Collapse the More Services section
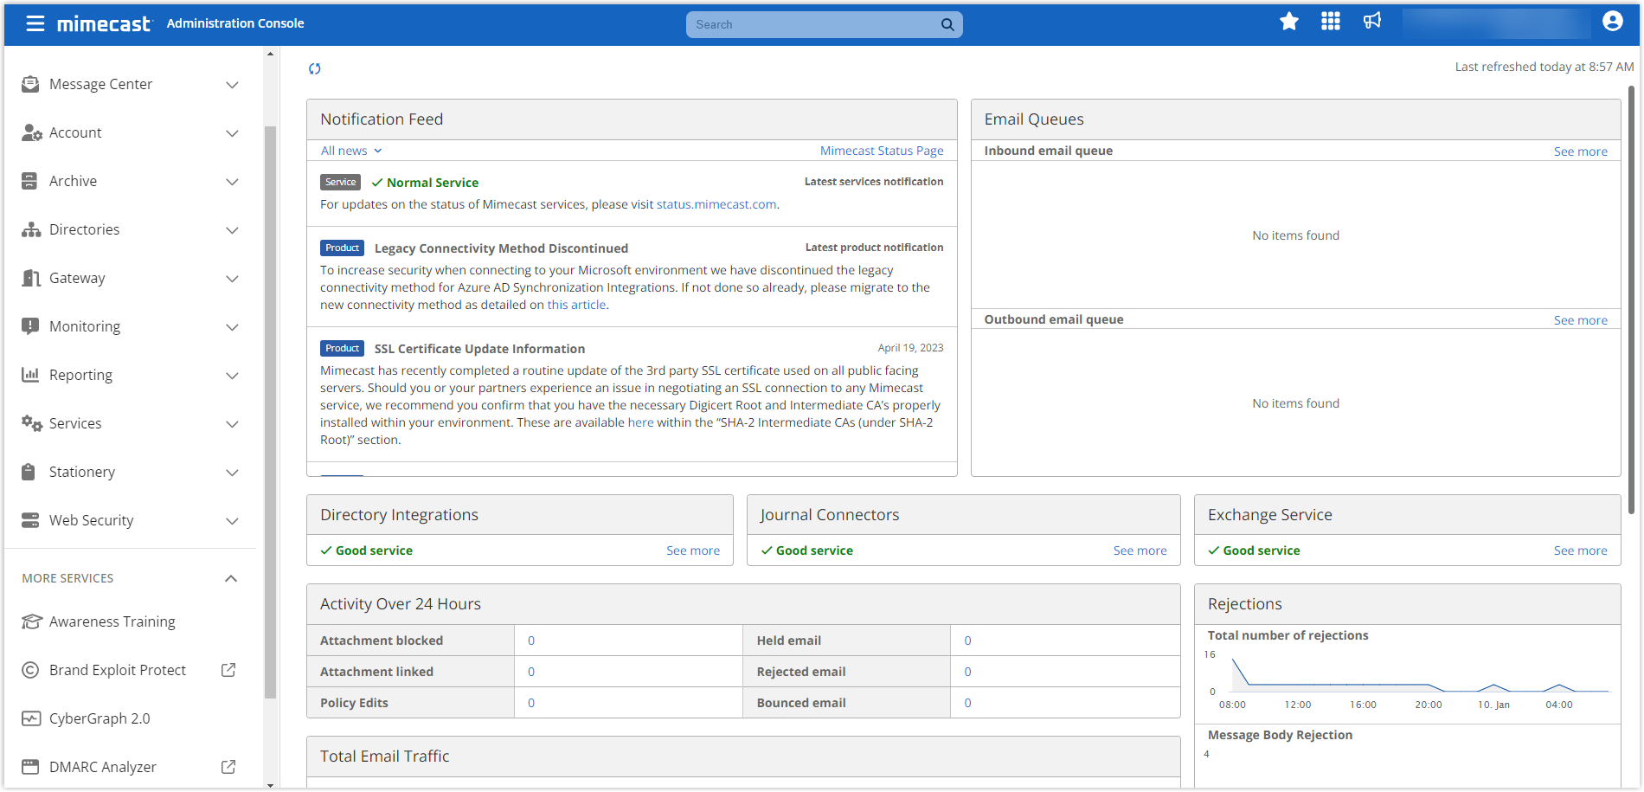Image resolution: width=1644 pixels, height=792 pixels. (x=231, y=578)
